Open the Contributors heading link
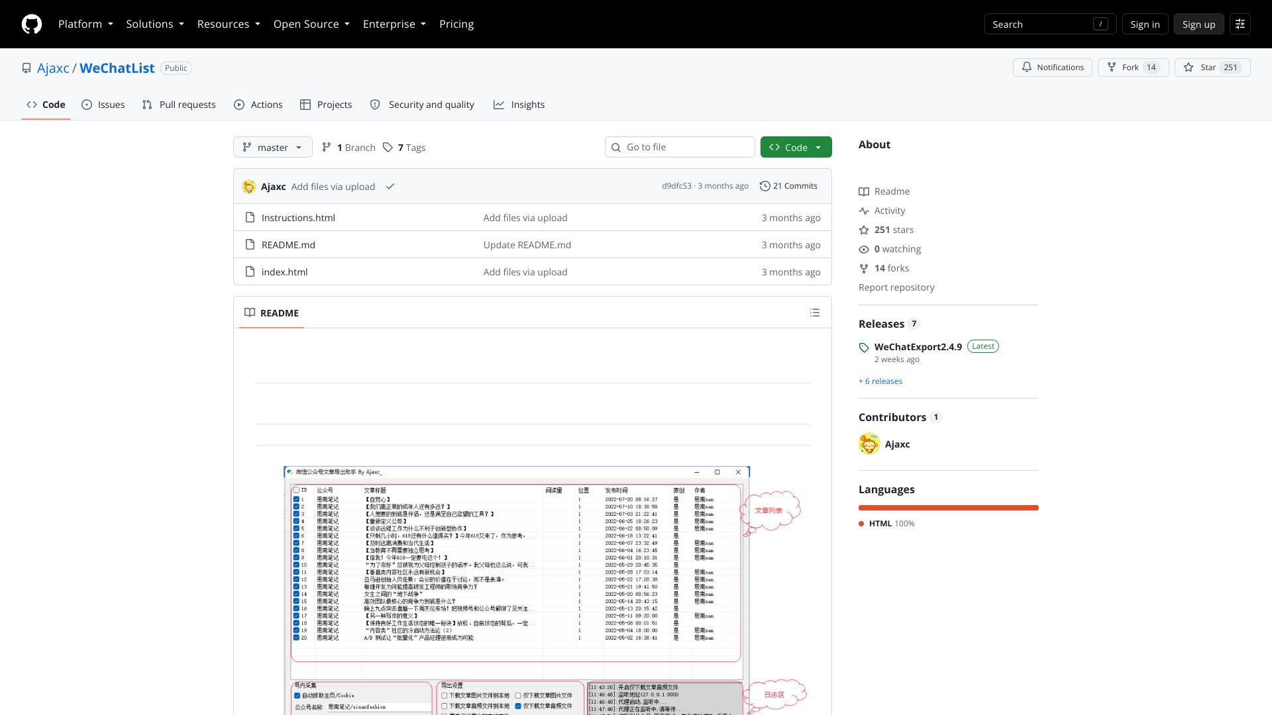 [x=900, y=417]
